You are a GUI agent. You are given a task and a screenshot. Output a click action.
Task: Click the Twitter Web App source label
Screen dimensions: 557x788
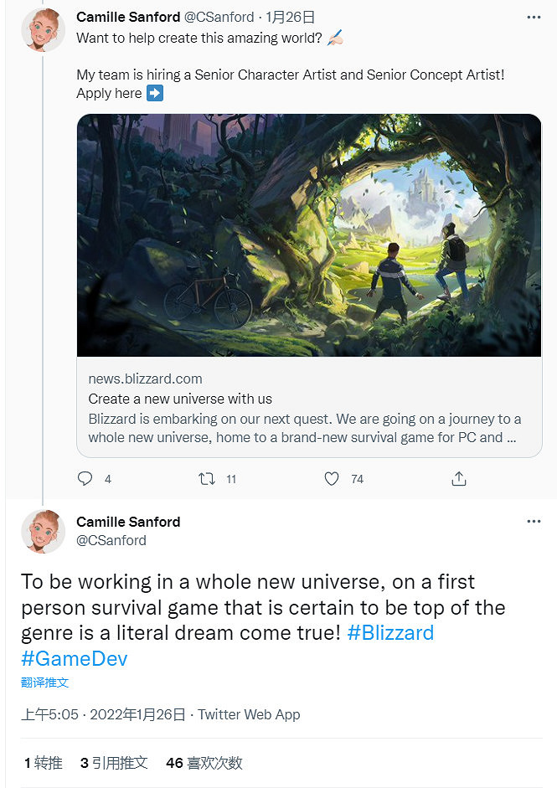[x=249, y=714]
